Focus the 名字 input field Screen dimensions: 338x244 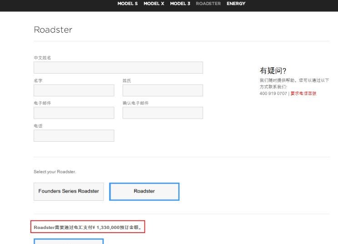74,90
